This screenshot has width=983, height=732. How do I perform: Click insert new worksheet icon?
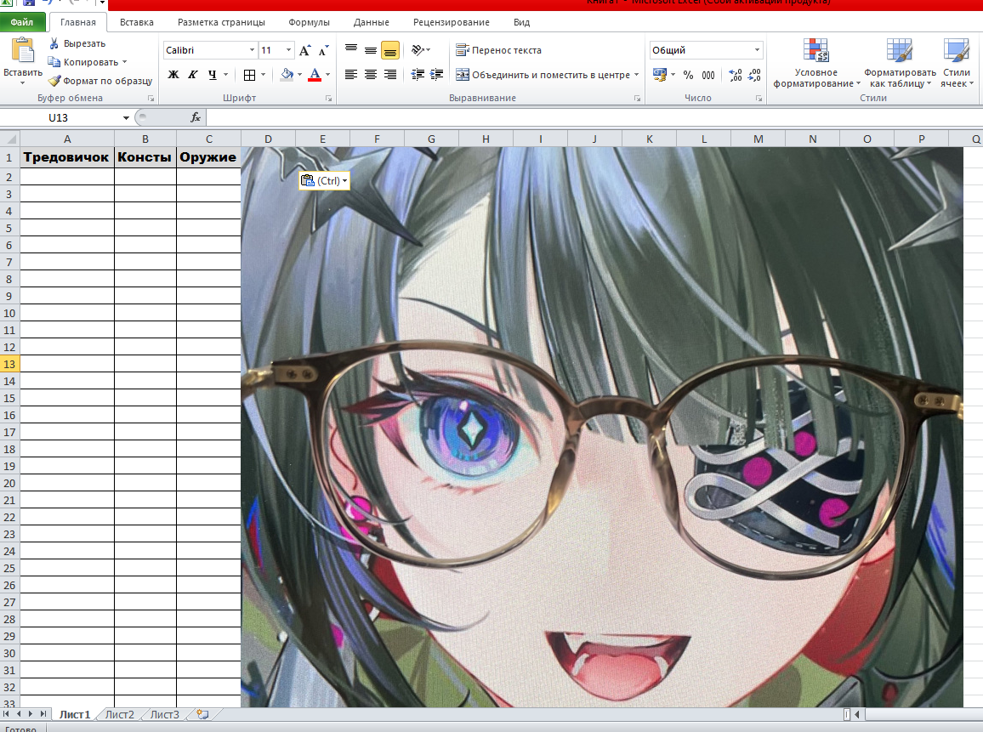pyautogui.click(x=202, y=714)
